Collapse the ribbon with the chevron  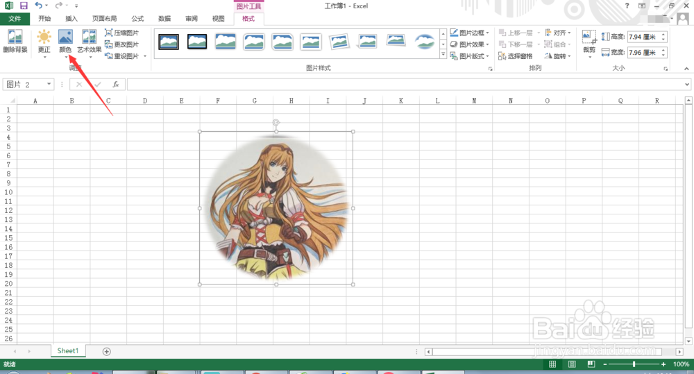tap(686, 69)
